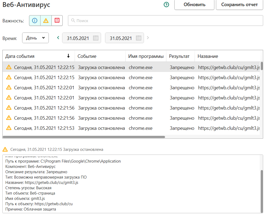Click the sort arrow in Дата события column
Viewport: 265px width, 214px height.
pyautogui.click(x=69, y=56)
